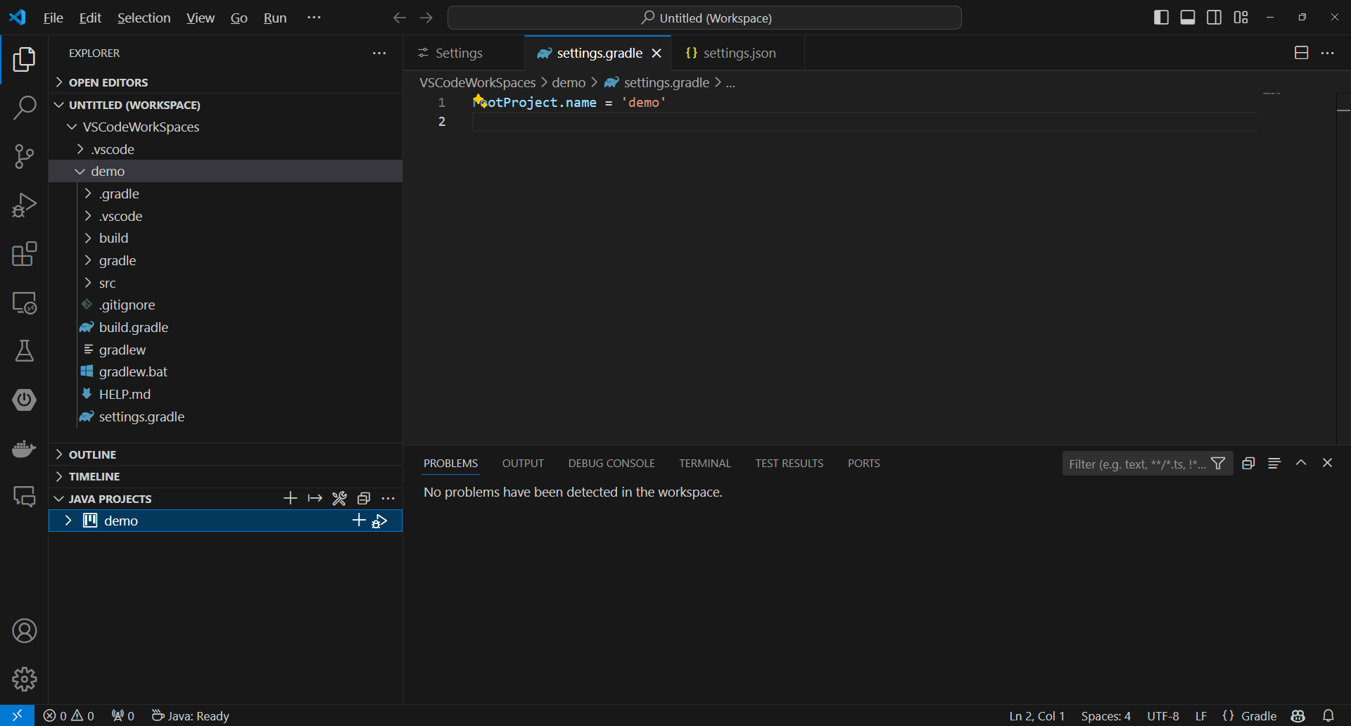Screen dimensions: 1351x726
Task: Open the Search view in the activity bar
Action: (x=25, y=108)
